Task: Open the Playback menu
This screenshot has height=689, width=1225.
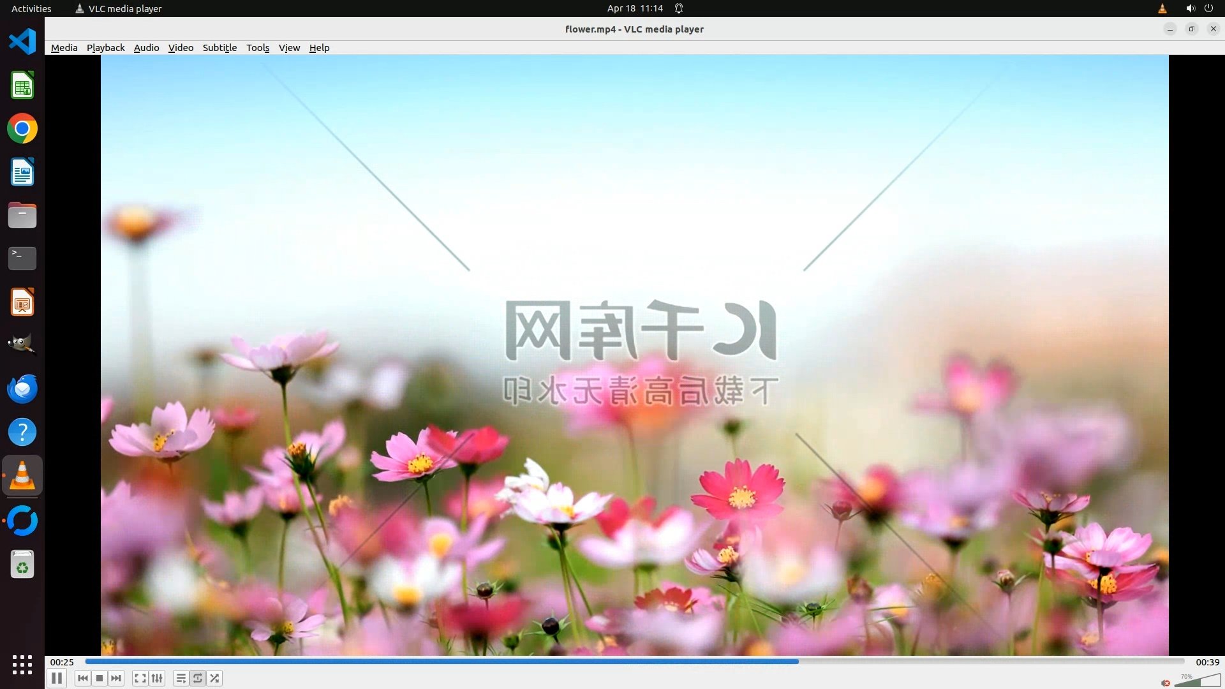Action: (106, 48)
